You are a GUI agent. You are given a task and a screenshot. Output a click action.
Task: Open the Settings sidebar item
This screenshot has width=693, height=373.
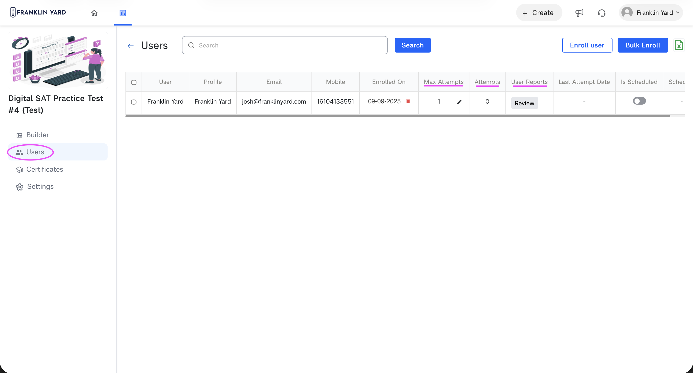click(x=58, y=187)
